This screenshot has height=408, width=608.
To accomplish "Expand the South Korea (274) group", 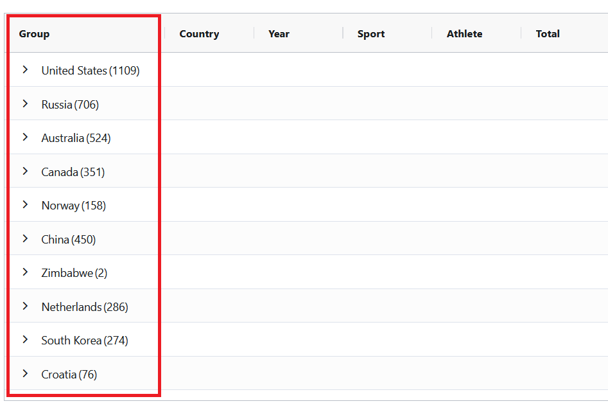I will (25, 340).
